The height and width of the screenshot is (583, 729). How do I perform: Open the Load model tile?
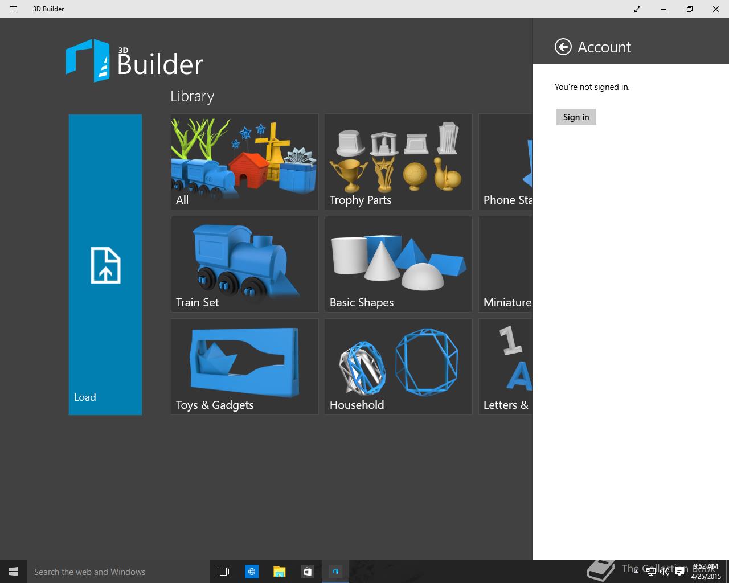pyautogui.click(x=105, y=265)
